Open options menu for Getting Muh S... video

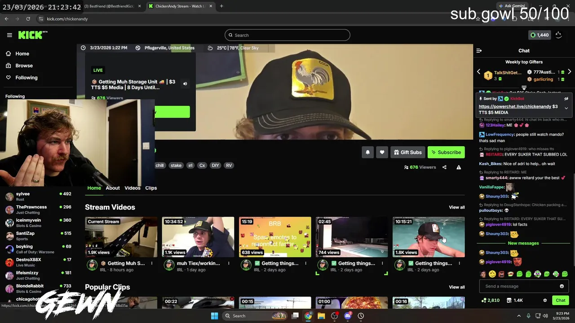point(152,263)
